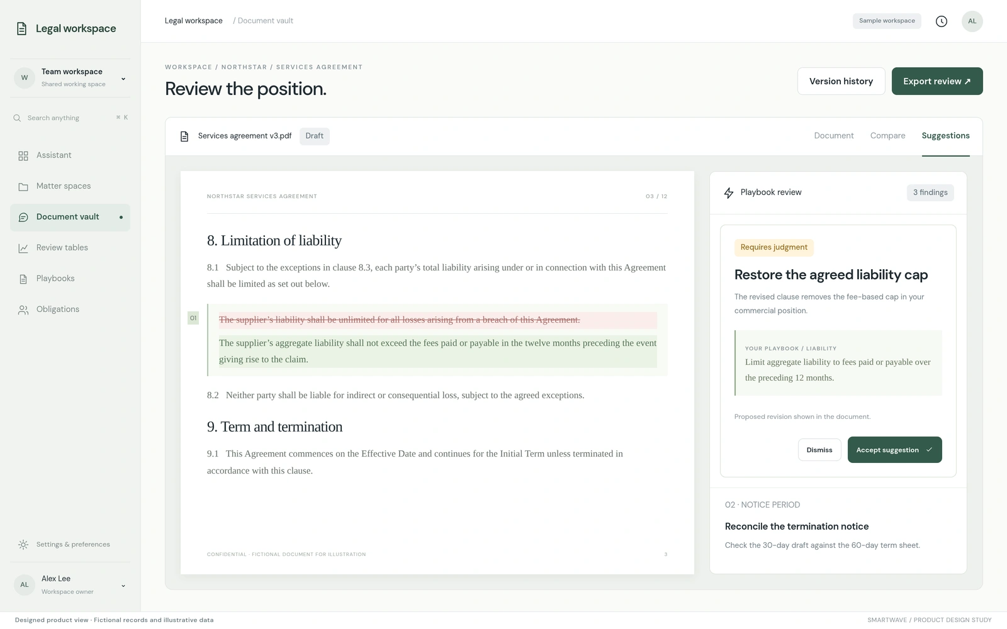Screen dimensions: 1007x629
Task: Switch to the Document tab
Action: [x=834, y=136]
